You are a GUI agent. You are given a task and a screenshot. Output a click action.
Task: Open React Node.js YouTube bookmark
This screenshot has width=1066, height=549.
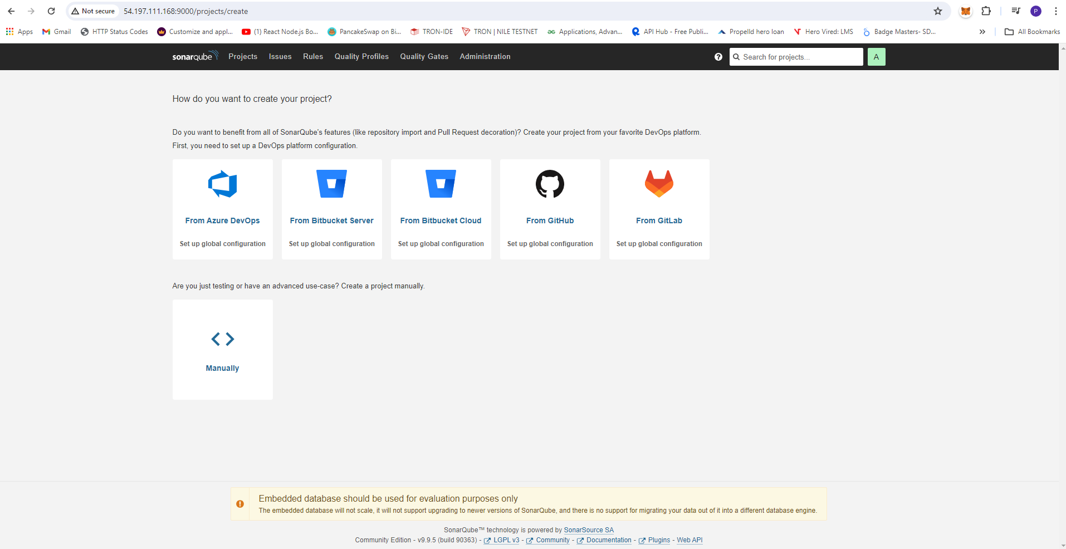(x=280, y=32)
